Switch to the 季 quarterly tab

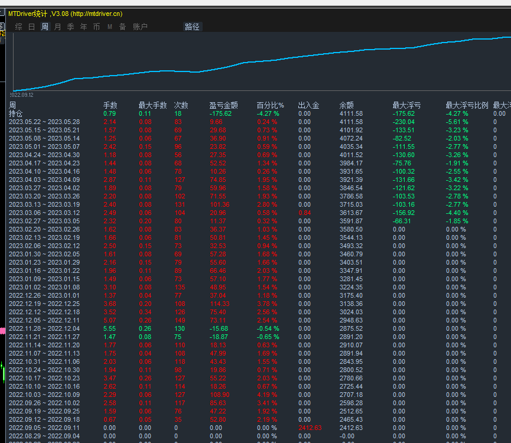70,27
